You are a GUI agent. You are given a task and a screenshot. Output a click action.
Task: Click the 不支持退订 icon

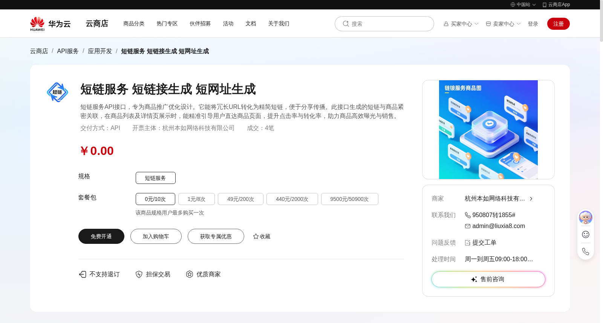83,274
